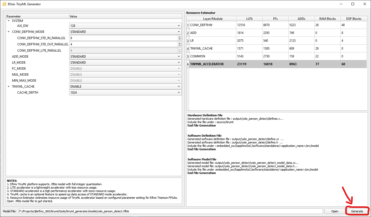Open the LR_MODE dropdown
371x217 pixels.
(125, 63)
